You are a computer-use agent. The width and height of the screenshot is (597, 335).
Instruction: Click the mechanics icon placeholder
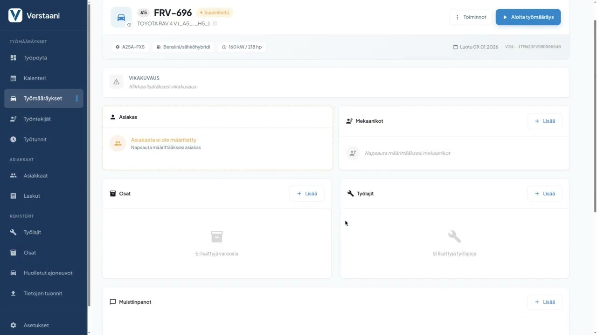(353, 153)
